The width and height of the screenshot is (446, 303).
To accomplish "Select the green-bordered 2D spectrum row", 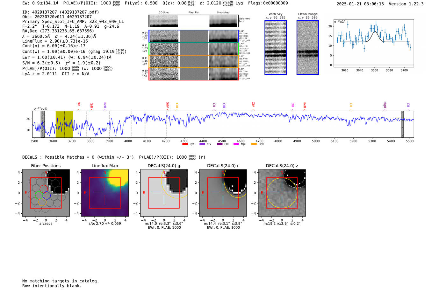I will click(x=194, y=49).
